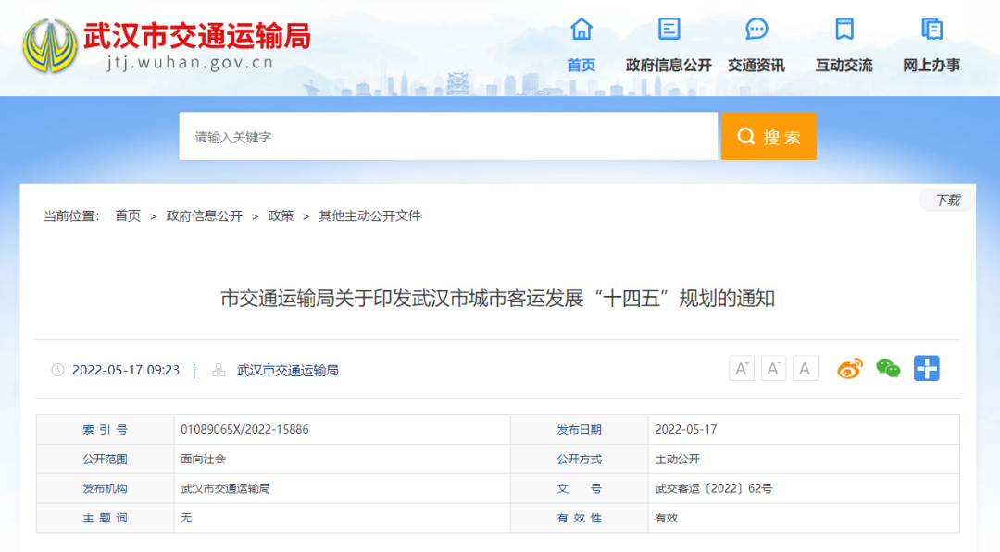1000x552 pixels.
Task: Open the 下载 download tab
Action: [946, 200]
